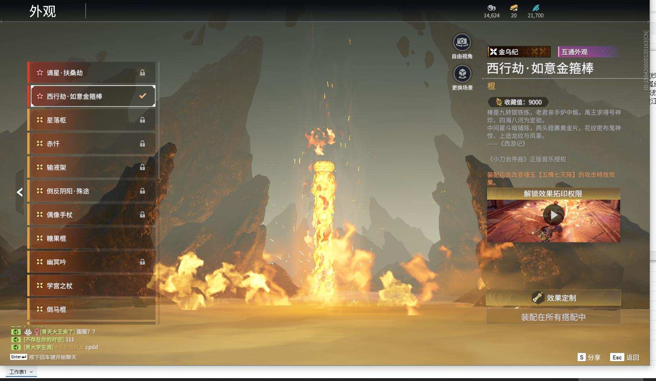
Task: Click the S 分享 share button
Action: click(589, 357)
